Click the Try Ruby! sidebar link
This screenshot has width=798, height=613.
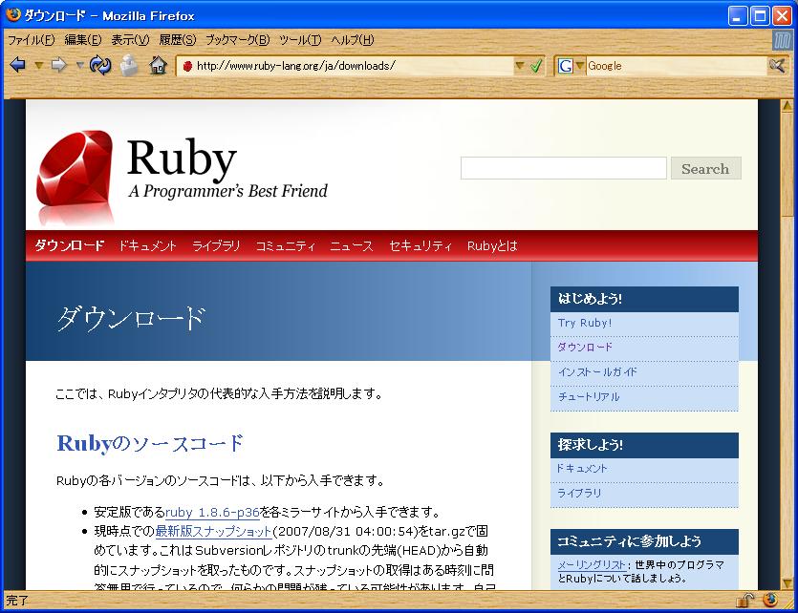(x=585, y=323)
